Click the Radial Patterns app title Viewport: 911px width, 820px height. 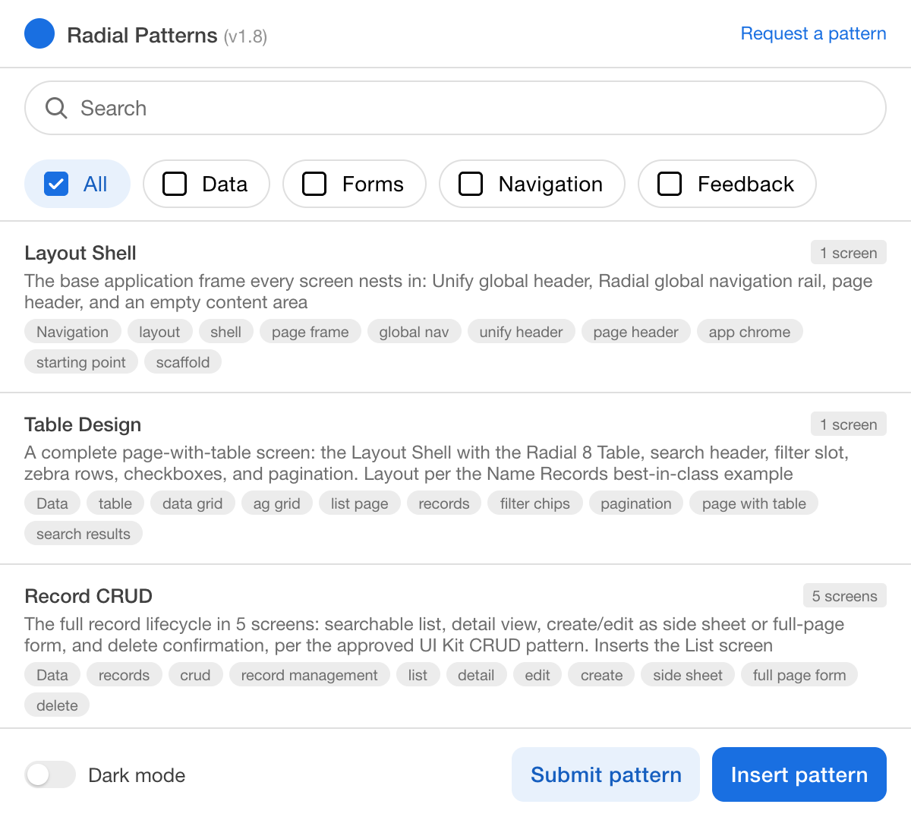point(142,35)
